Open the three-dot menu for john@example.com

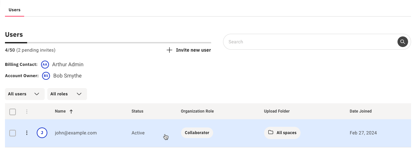[27, 133]
